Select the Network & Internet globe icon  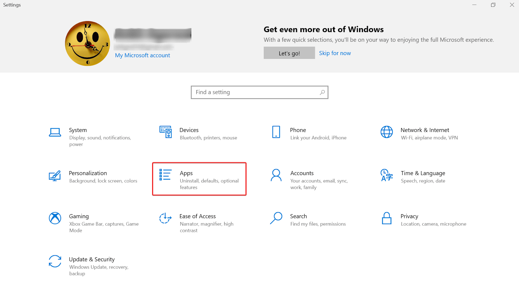(x=387, y=132)
